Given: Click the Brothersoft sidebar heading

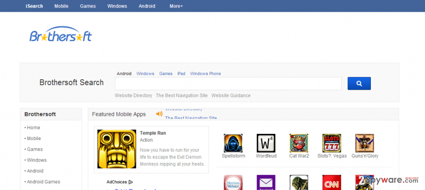Looking at the screenshot, I should tap(40, 114).
